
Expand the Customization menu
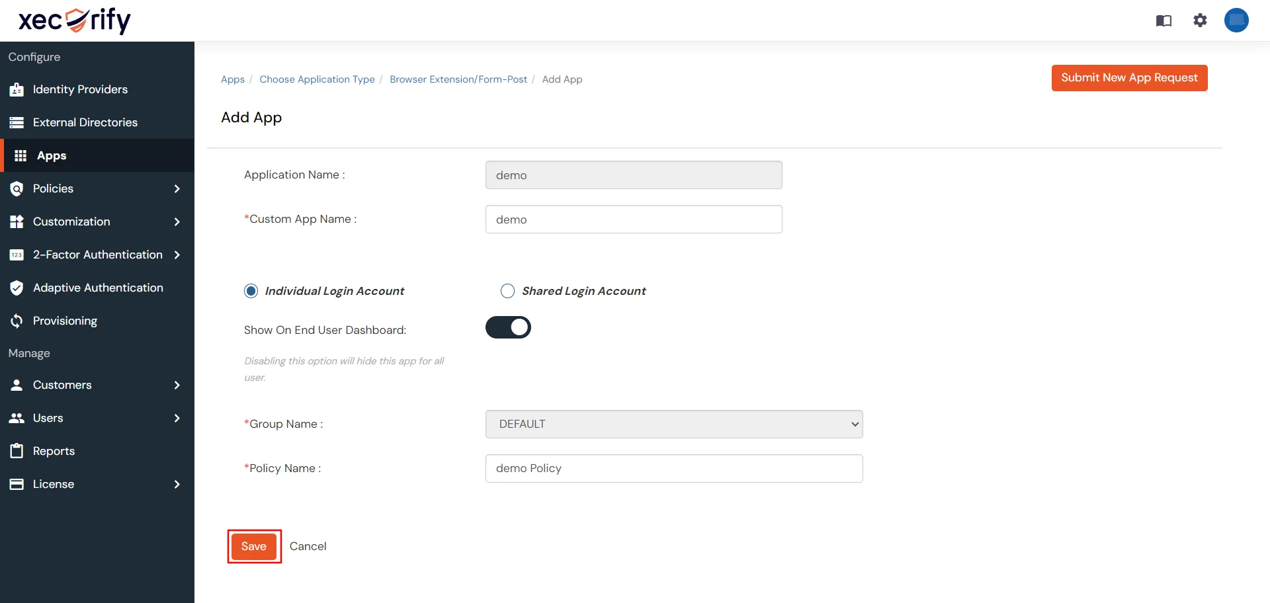coord(71,221)
